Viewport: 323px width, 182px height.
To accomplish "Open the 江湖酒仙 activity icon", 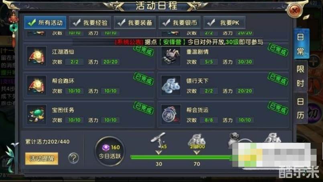I will 37,56.
